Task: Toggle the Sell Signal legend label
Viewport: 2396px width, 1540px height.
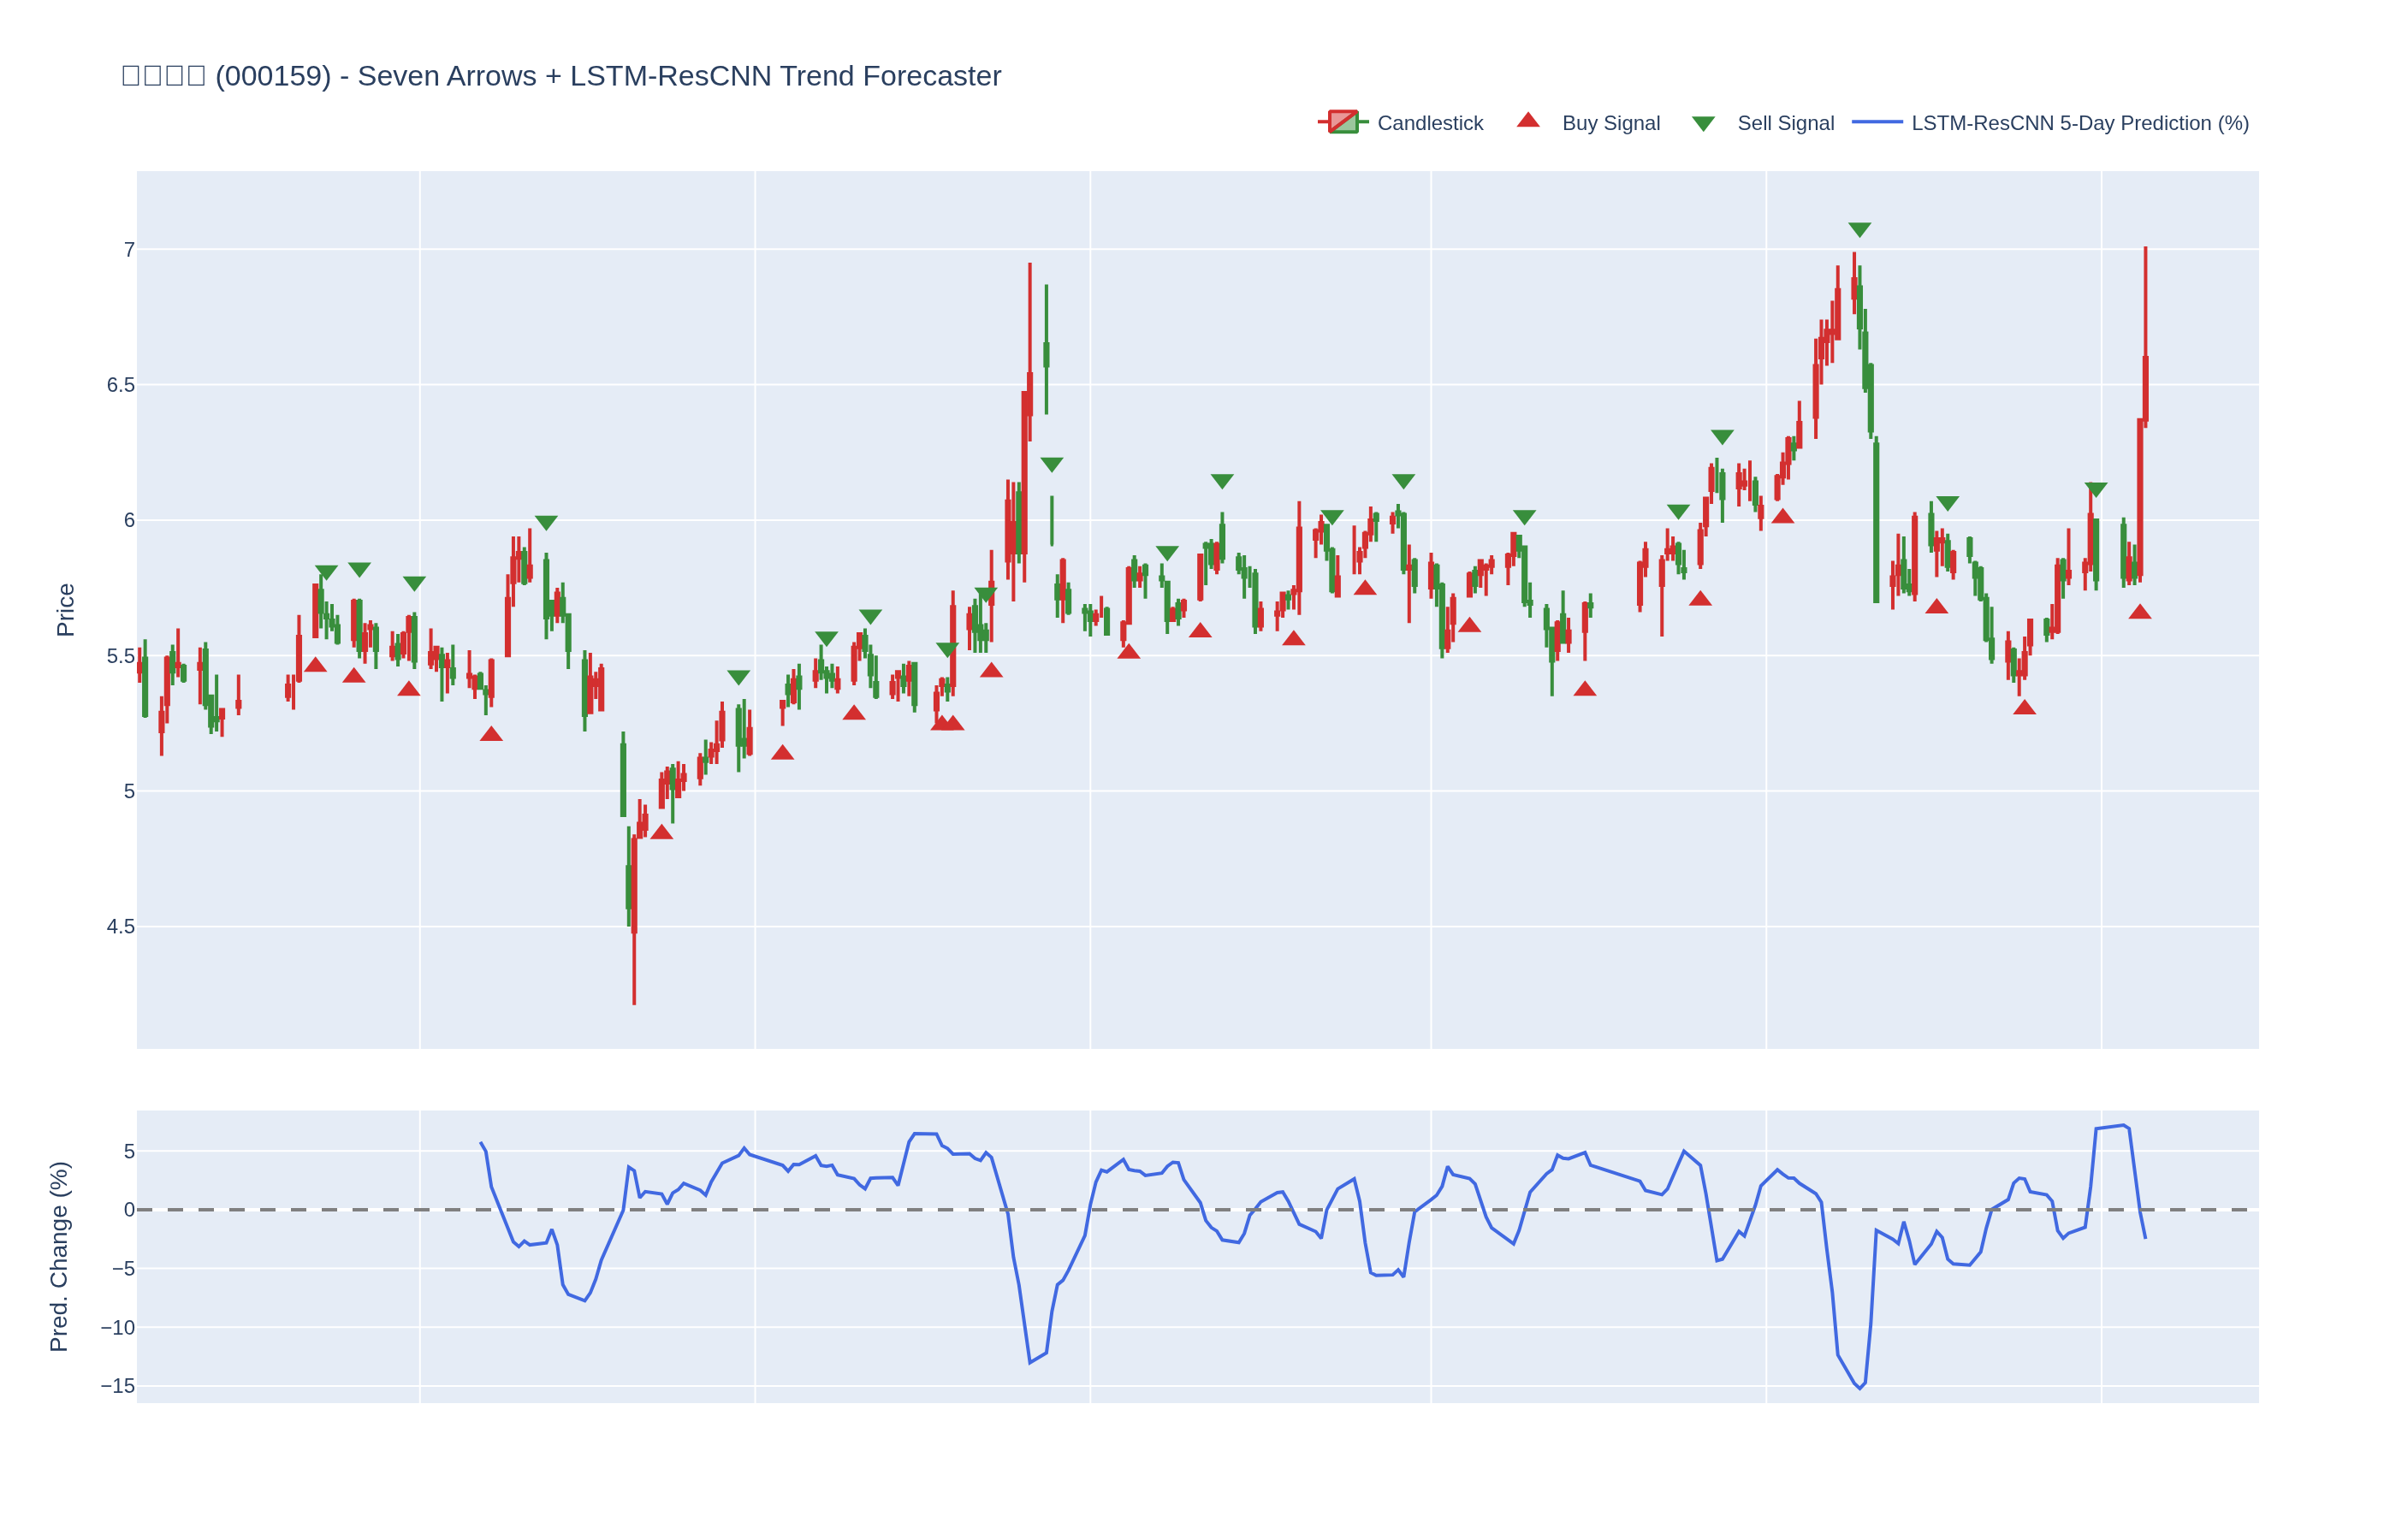Action: (x=1785, y=123)
